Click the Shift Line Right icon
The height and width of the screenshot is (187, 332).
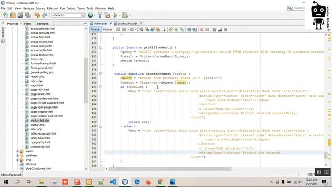(x=195, y=29)
